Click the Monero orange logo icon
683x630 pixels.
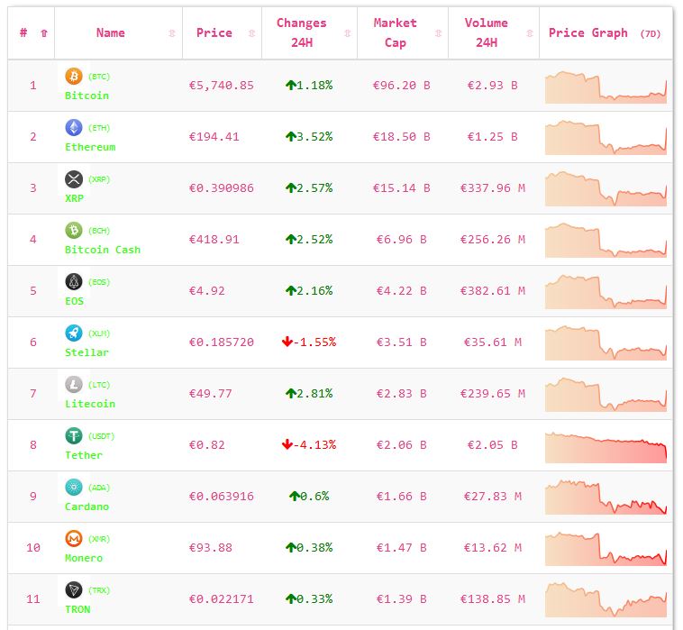point(74,539)
